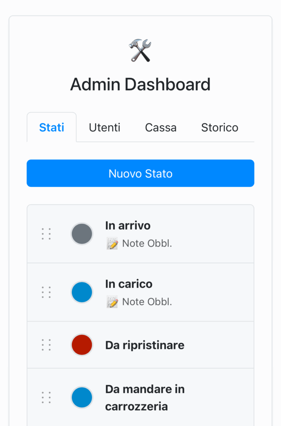Go to the Storico tab
The image size is (281, 426).
[x=219, y=127]
